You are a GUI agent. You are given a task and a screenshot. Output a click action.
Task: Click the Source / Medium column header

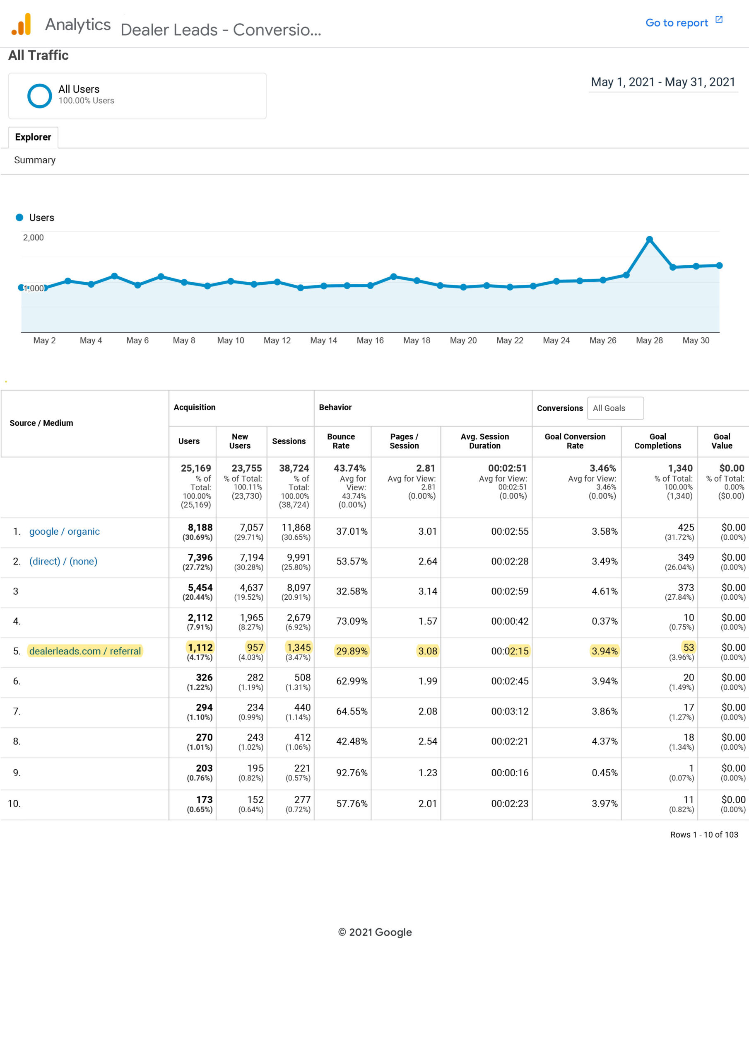pos(41,423)
